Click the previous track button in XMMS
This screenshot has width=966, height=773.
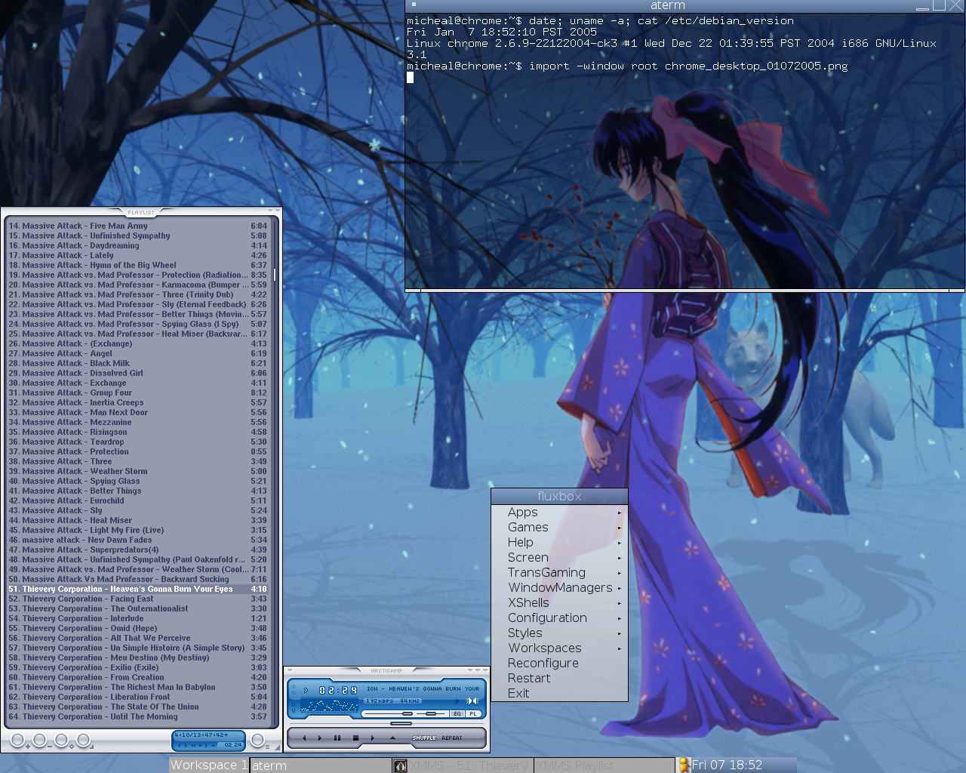pyautogui.click(x=303, y=738)
